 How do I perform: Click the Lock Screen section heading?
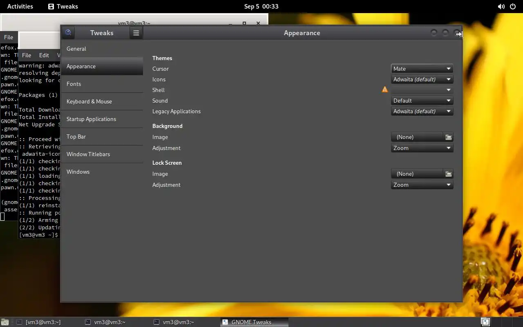pyautogui.click(x=167, y=163)
